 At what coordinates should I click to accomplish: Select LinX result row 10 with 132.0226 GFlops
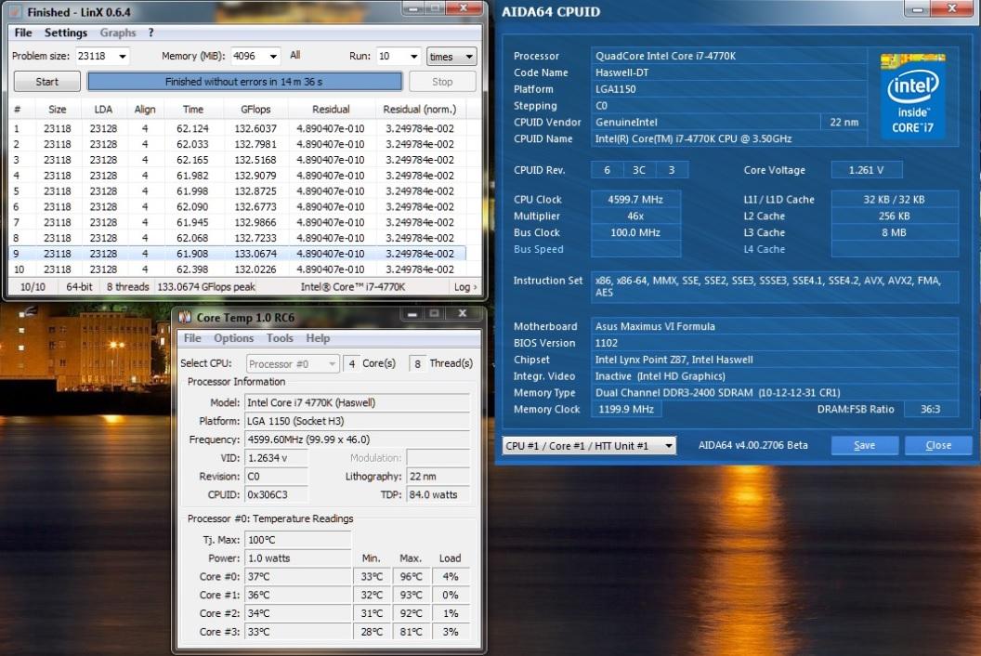238,269
